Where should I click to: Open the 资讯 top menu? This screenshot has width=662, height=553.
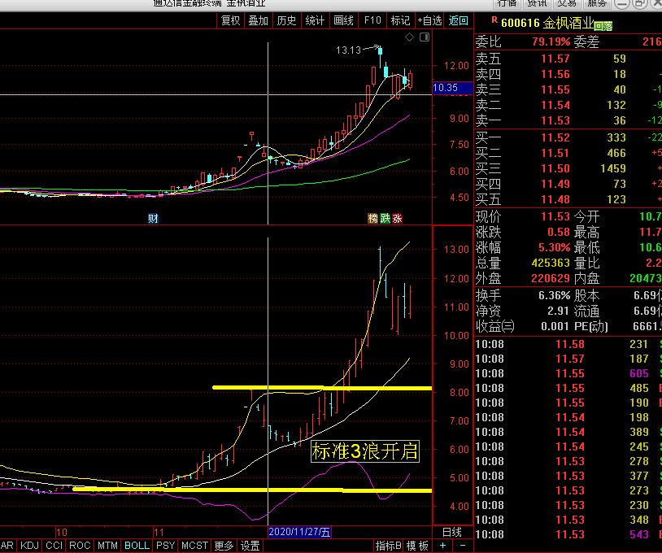click(x=537, y=3)
